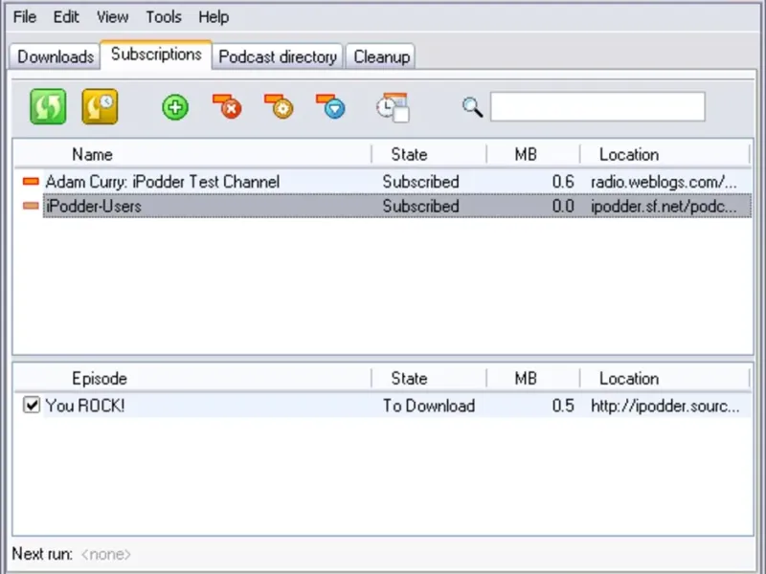Select the Subscriptions tab
The image size is (766, 574).
tap(156, 55)
